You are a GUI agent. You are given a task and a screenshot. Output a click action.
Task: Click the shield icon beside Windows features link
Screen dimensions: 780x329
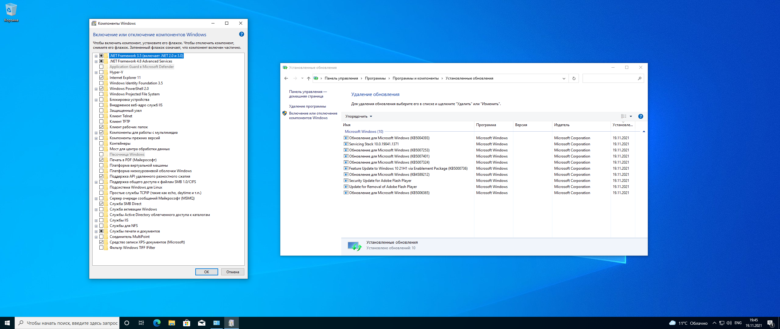click(x=285, y=113)
